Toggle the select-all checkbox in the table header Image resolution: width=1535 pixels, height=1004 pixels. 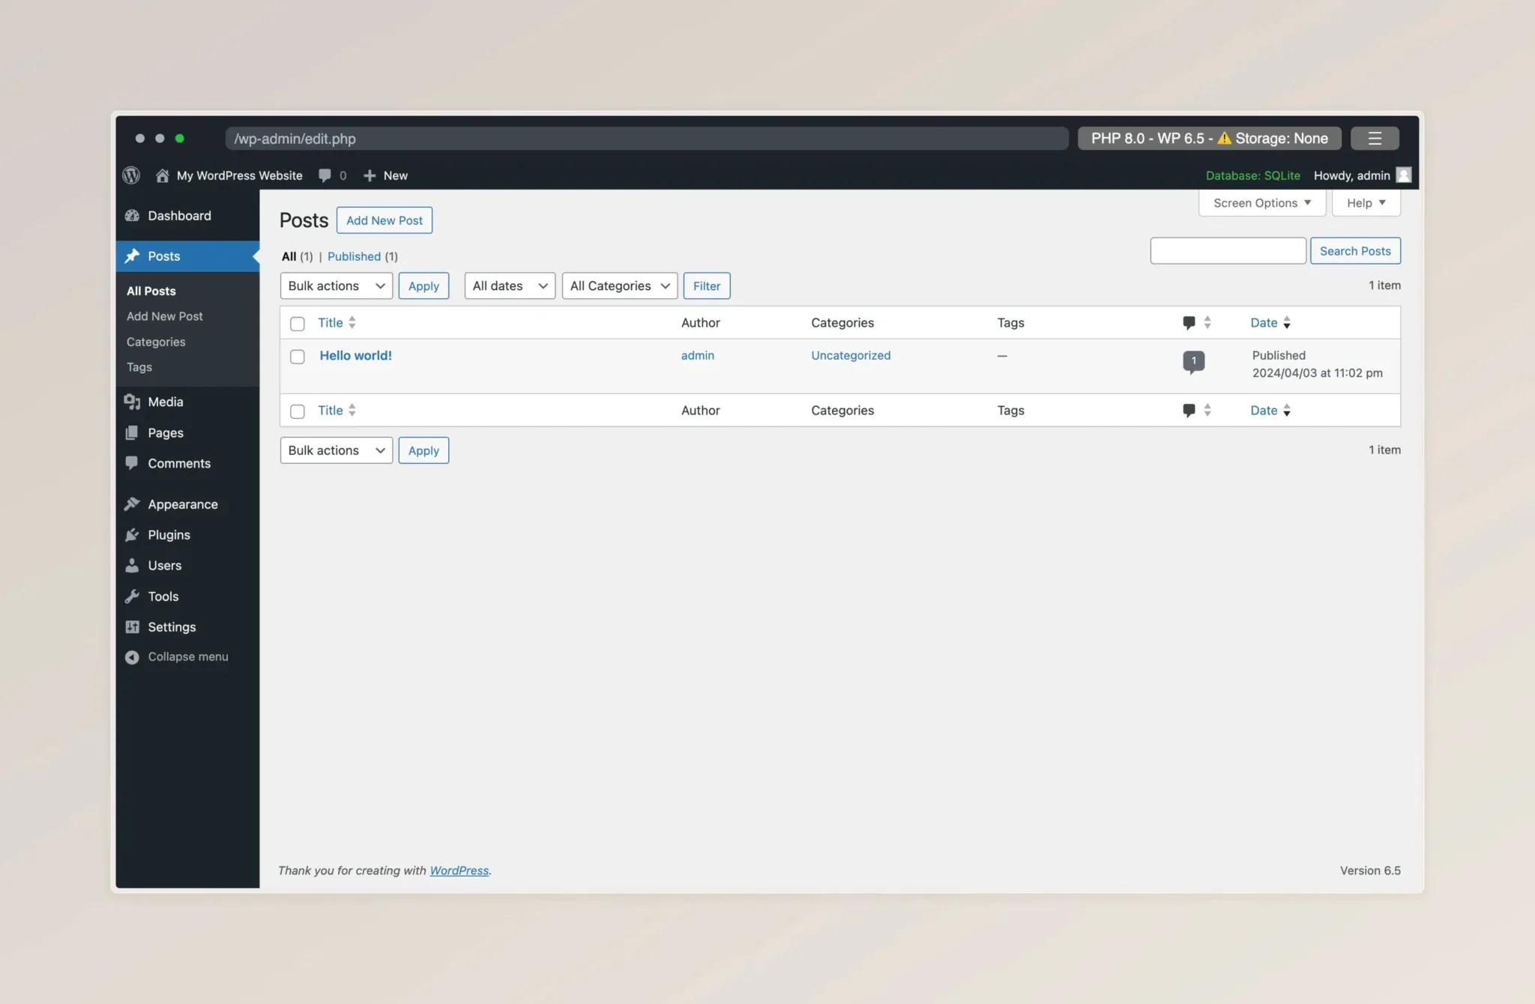[298, 324]
